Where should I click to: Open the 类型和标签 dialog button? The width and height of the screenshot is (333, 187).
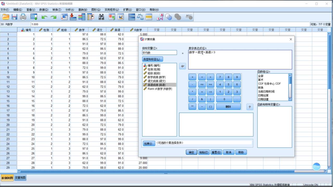[x=153, y=59]
